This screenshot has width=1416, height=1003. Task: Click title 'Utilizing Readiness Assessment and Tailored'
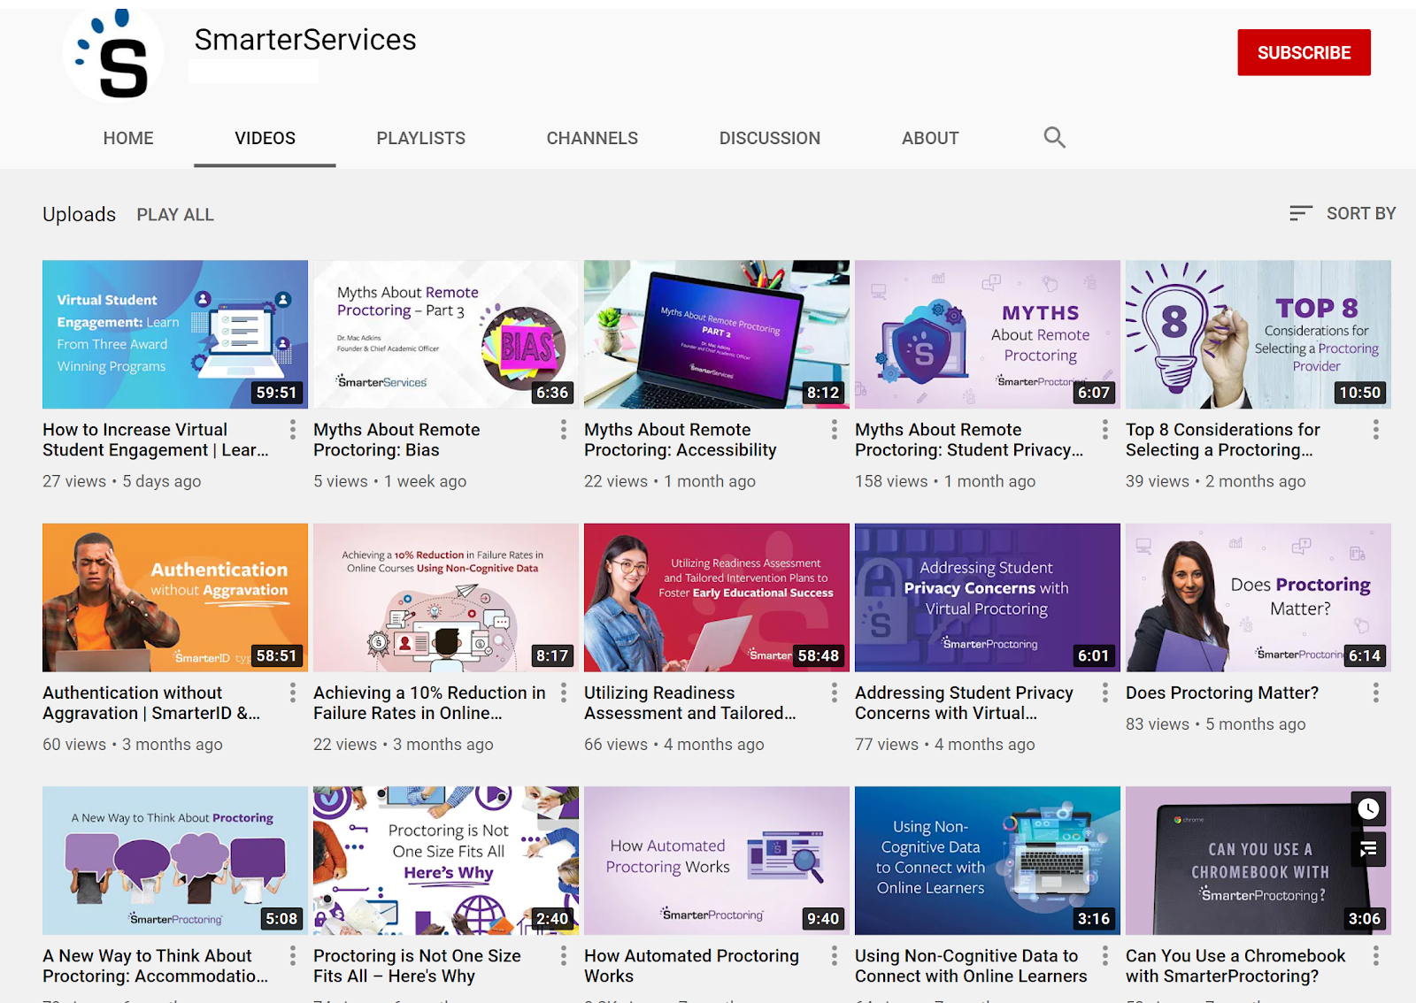(690, 703)
